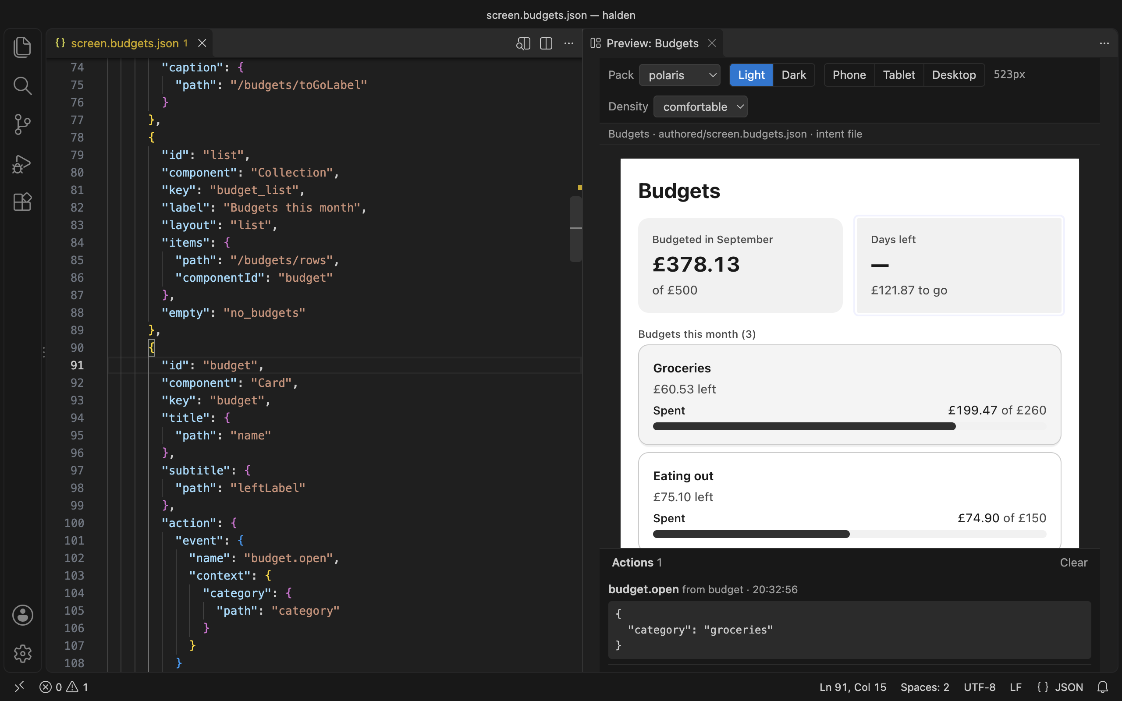Open notifications bell in status bar
Viewport: 1122px width, 701px height.
1103,687
